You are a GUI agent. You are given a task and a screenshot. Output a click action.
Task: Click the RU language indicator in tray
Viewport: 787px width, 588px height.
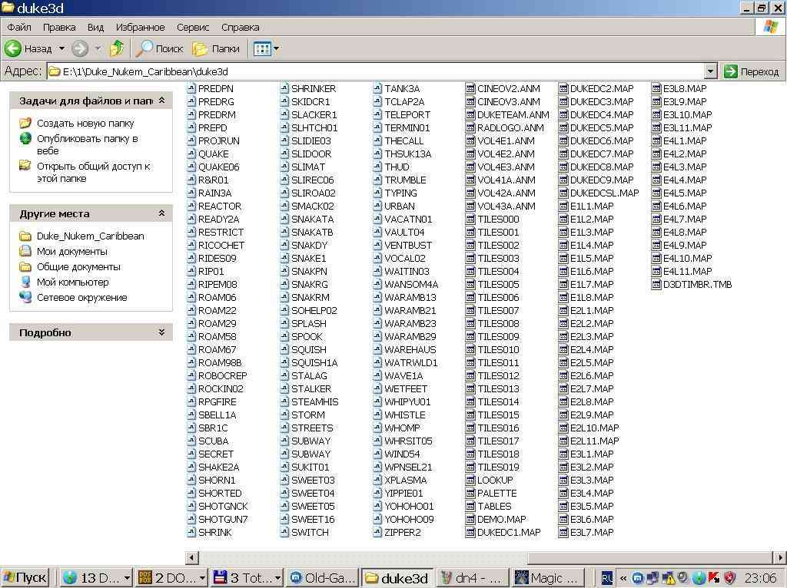coord(606,578)
